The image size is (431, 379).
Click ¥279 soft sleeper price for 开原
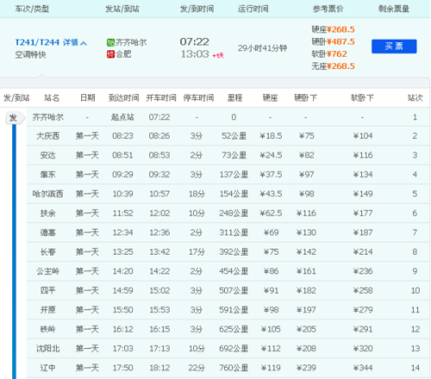(x=363, y=310)
